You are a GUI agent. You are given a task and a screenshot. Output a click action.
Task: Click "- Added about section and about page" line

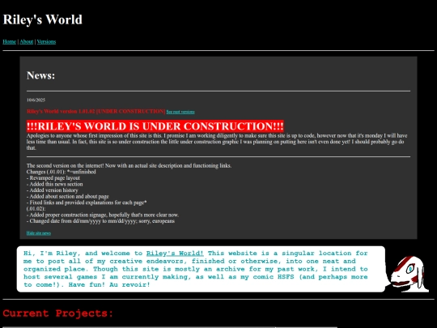[68, 196]
